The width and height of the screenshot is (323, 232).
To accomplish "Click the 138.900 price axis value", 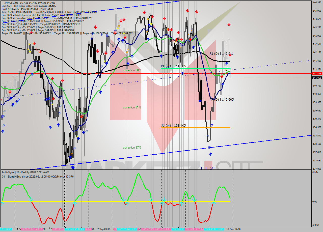I will pos(317,127).
